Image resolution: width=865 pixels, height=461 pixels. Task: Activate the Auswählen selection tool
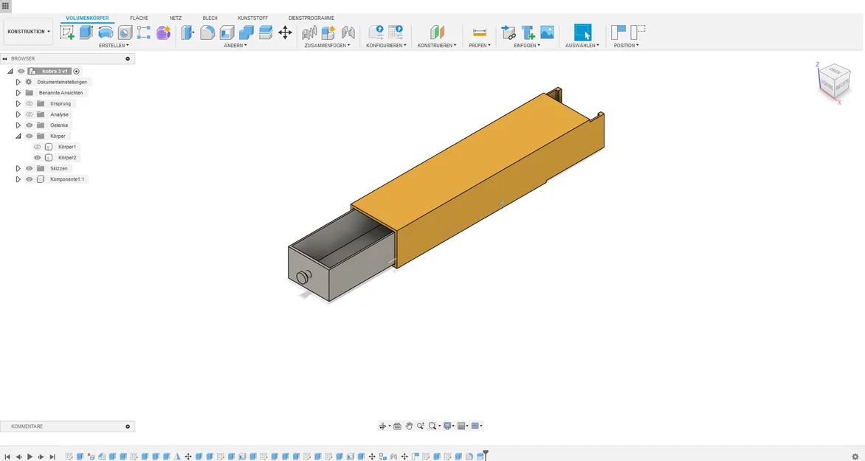(x=582, y=32)
